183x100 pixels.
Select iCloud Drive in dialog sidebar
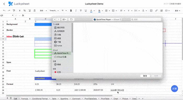60,57
